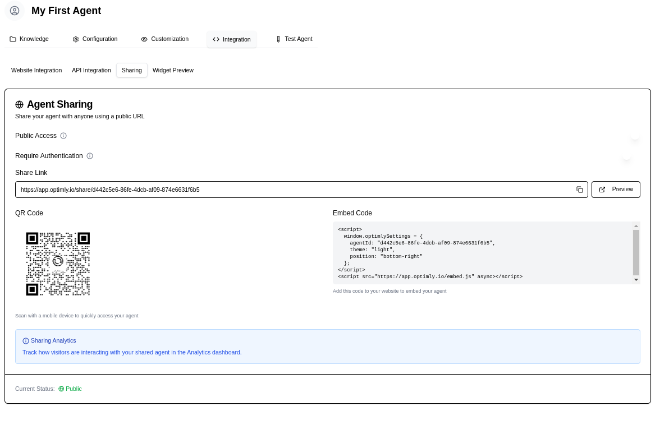Click the "Current Status:" label
This screenshot has height=443, width=669.
(35, 389)
